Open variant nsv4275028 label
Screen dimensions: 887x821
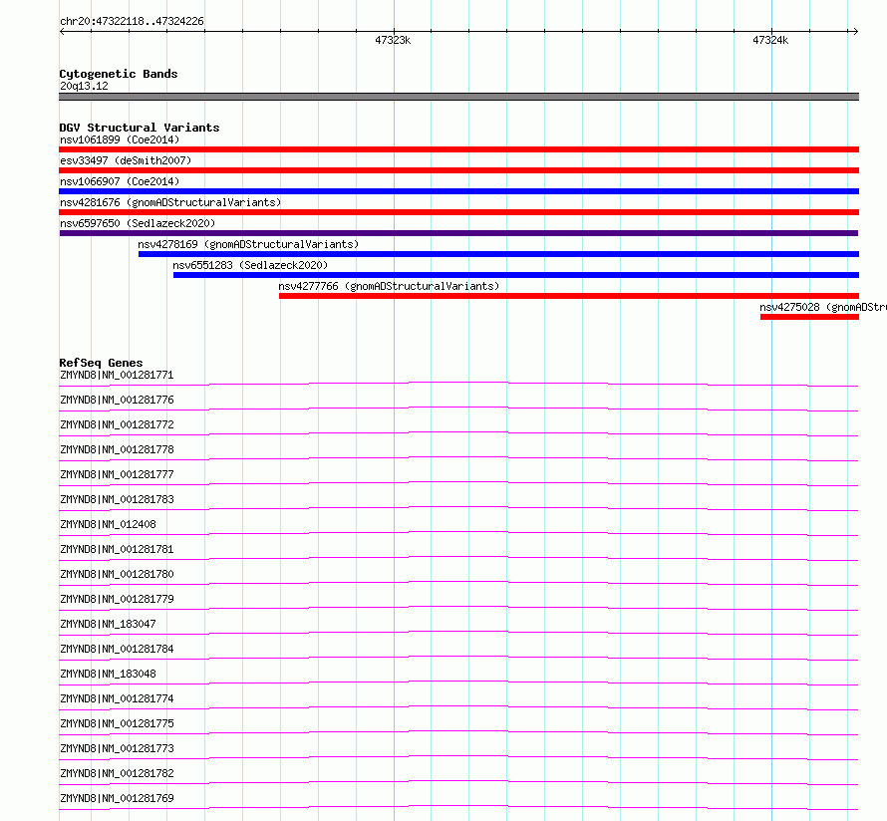(x=823, y=307)
